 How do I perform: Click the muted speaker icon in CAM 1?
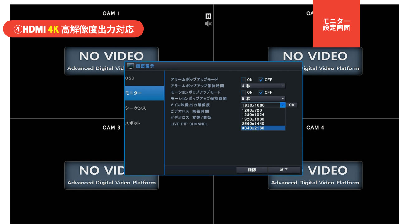click(208, 24)
